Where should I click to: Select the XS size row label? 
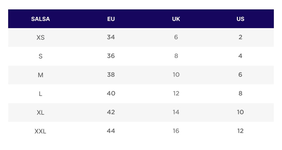40,37
